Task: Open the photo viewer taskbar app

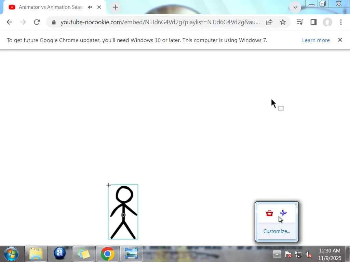Action: [x=131, y=254]
